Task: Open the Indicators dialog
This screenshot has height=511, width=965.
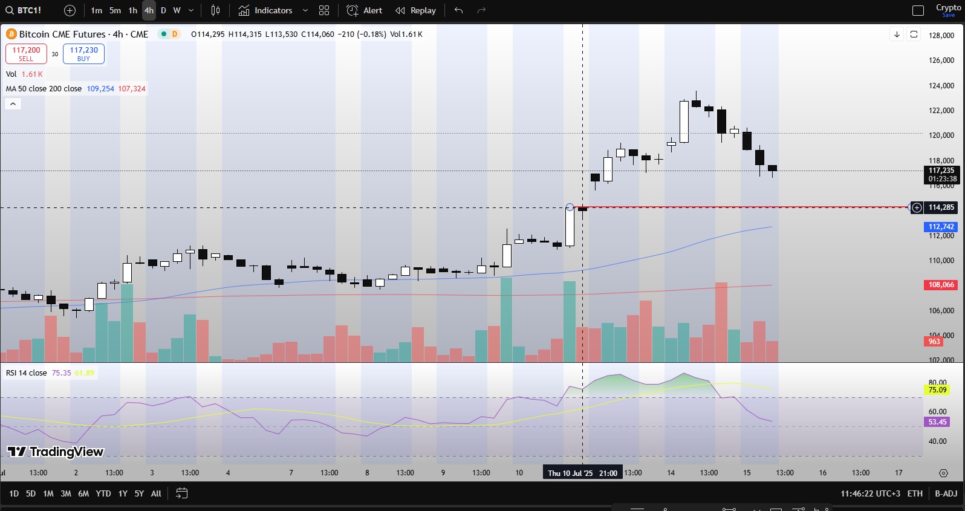Action: click(265, 10)
